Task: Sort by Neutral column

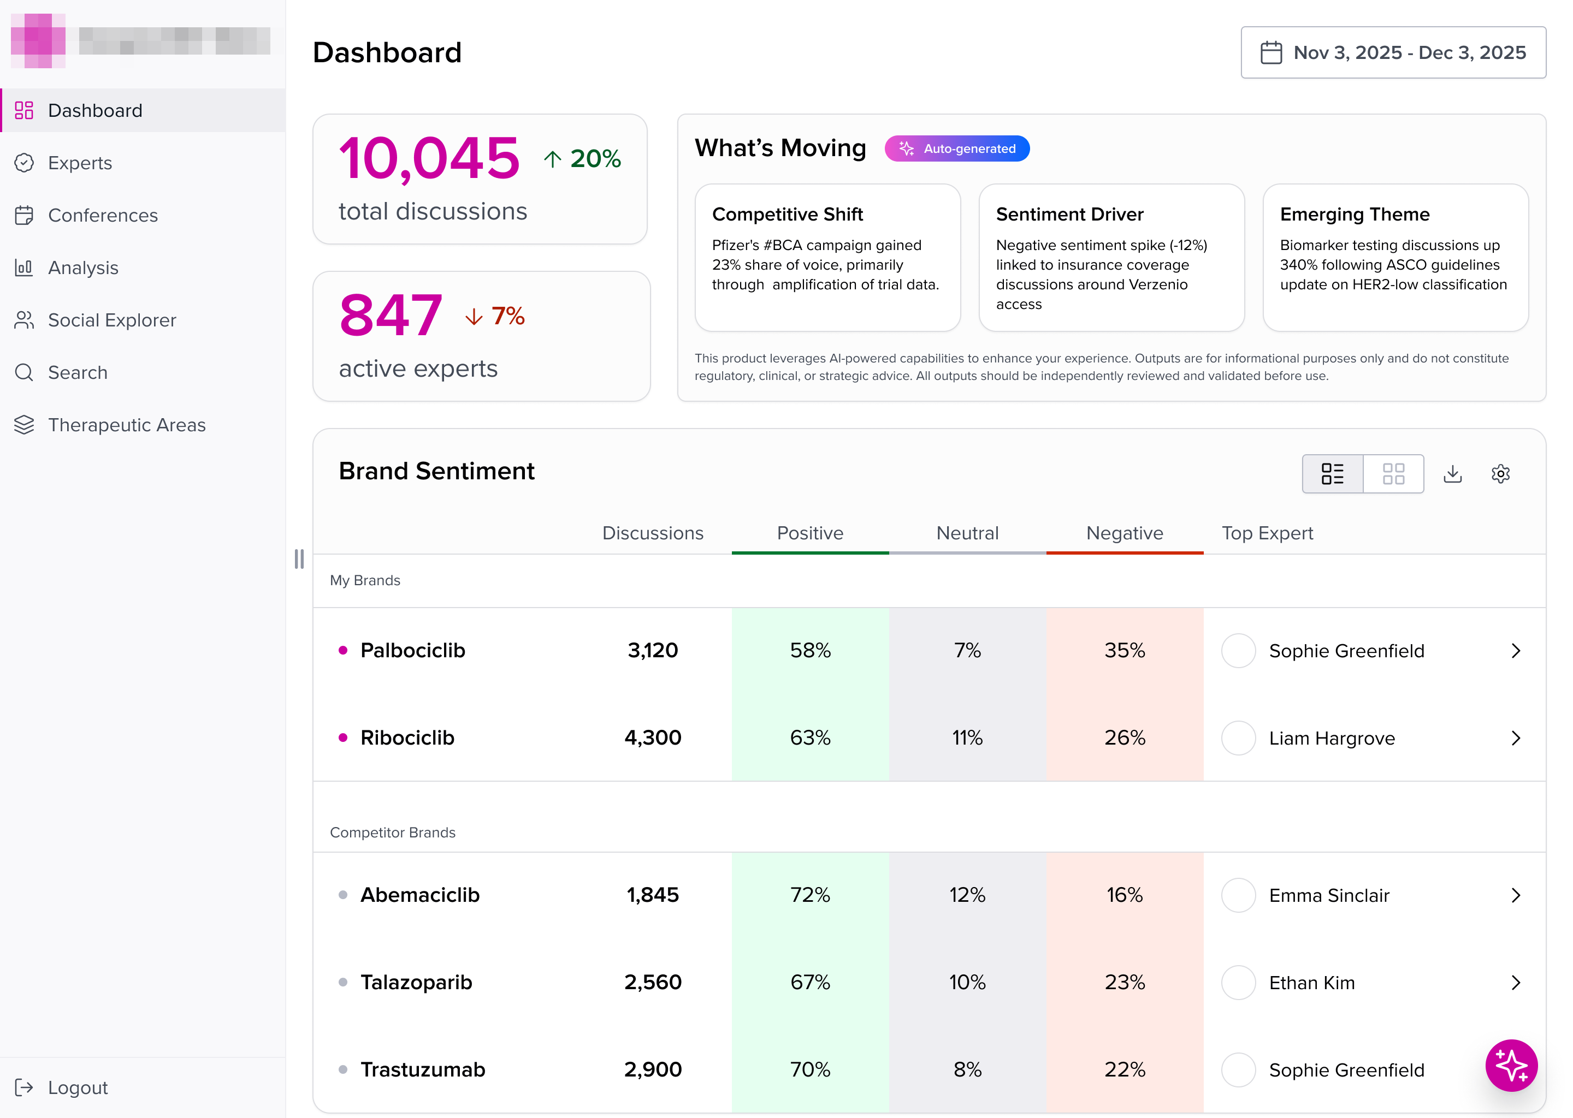Action: (967, 533)
